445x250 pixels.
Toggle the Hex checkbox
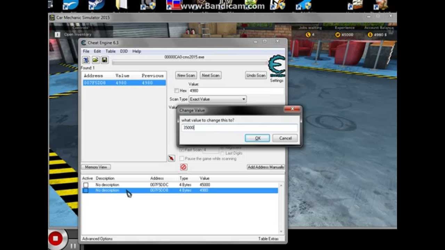[177, 91]
